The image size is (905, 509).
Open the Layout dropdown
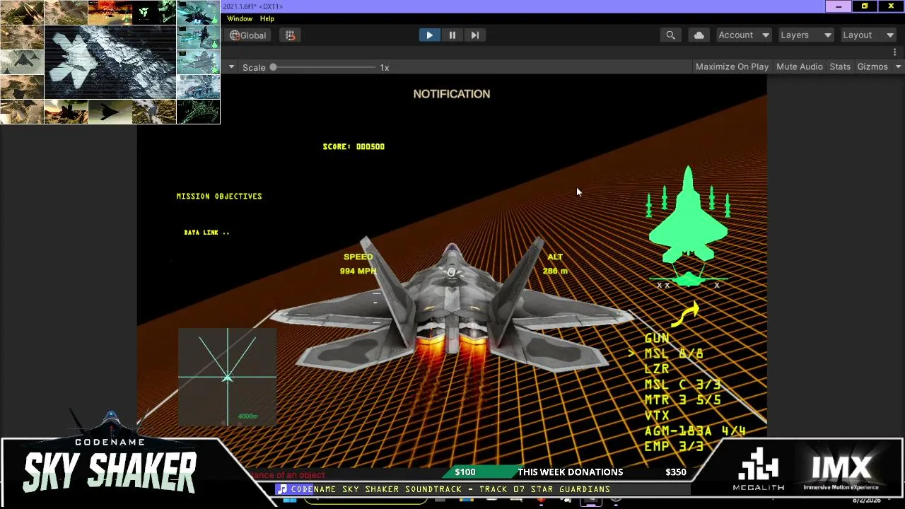tap(868, 35)
